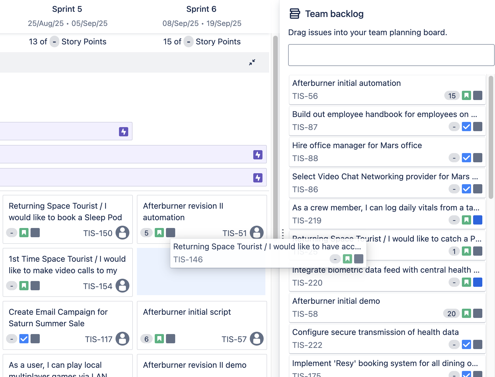Viewport: 495px width, 377px height.
Task: Click the Sprint 6 story points capacity dash
Action: click(188, 42)
